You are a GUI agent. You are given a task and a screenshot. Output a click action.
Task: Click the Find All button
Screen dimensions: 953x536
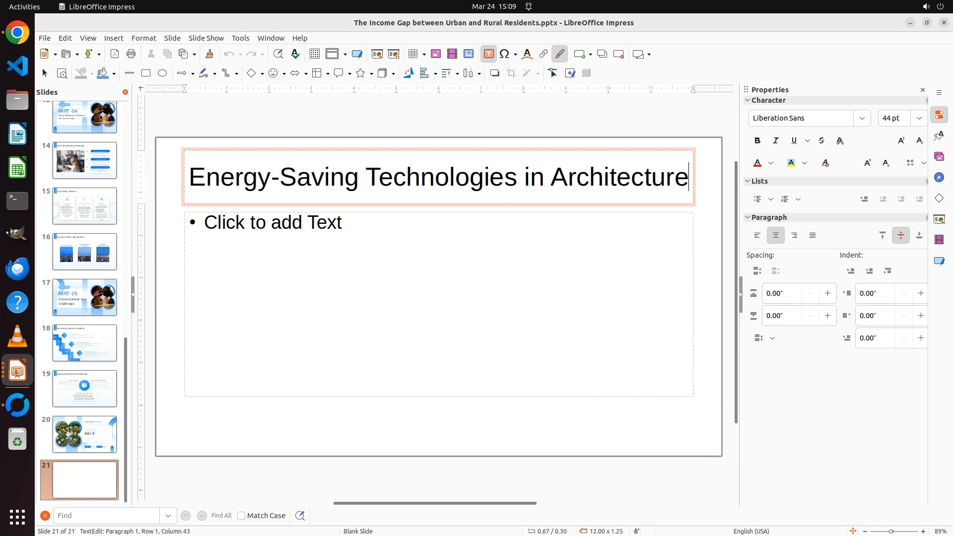click(221, 516)
